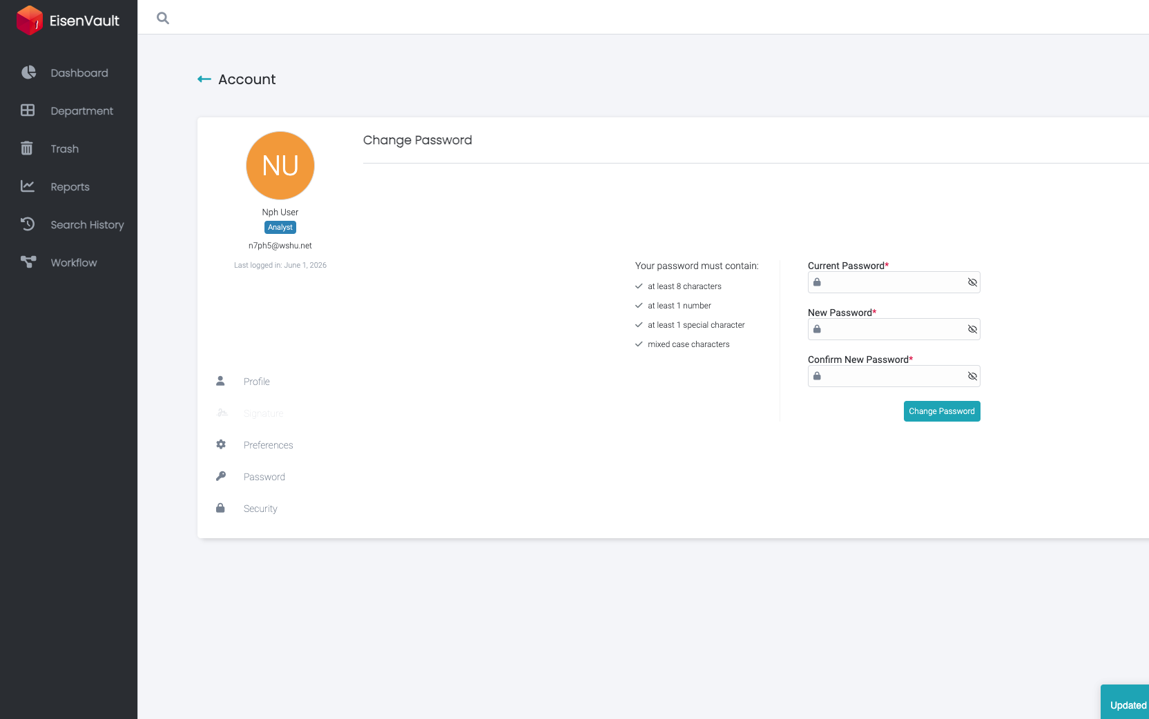Open search via magnifier icon
Viewport: 1149px width, 719px height.
click(x=163, y=18)
